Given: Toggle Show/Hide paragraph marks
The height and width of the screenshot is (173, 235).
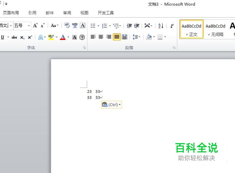Looking at the screenshot, I should pyautogui.click(x=172, y=26).
